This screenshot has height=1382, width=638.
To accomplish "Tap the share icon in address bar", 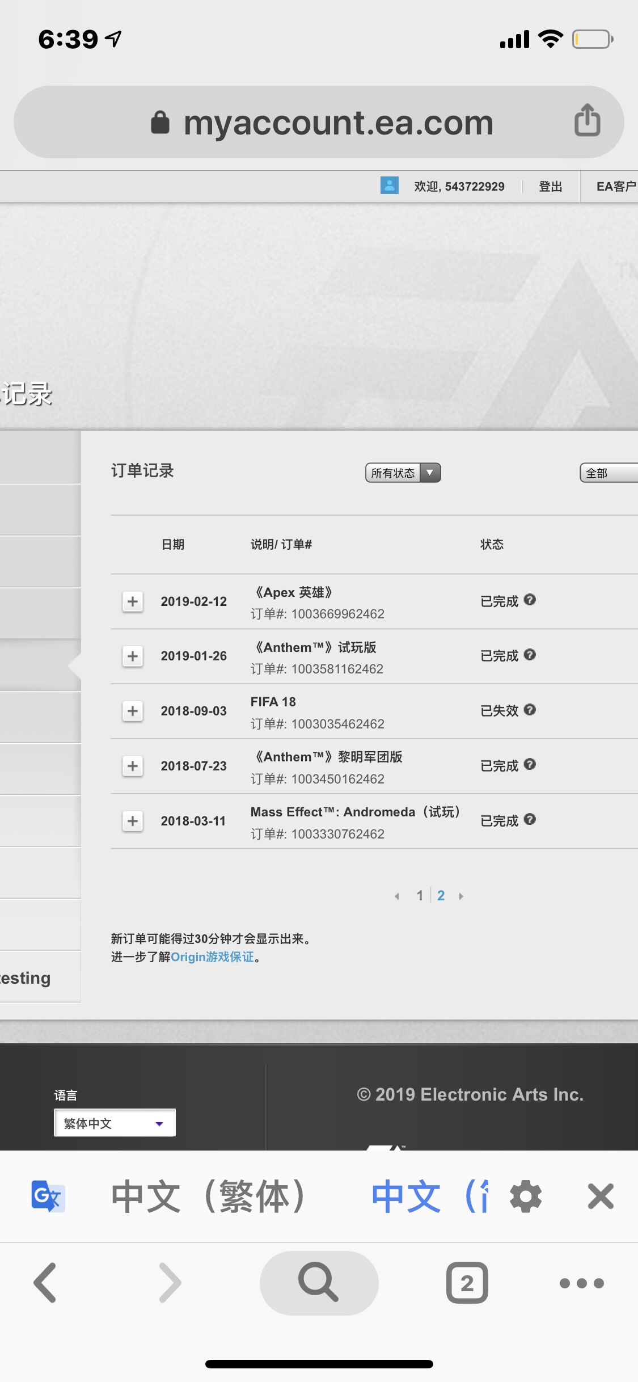I will click(x=588, y=120).
